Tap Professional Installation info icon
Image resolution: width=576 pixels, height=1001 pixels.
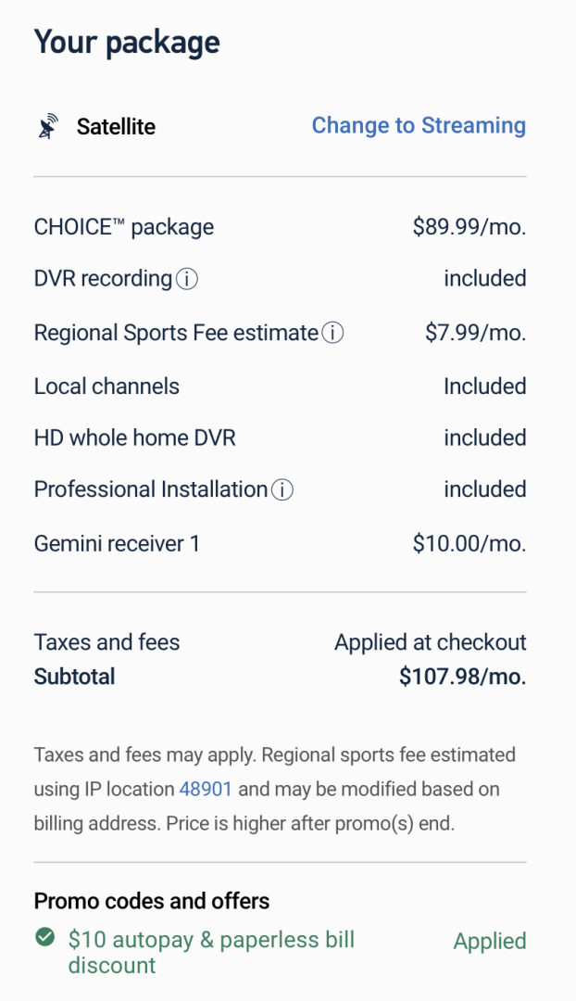pyautogui.click(x=282, y=490)
